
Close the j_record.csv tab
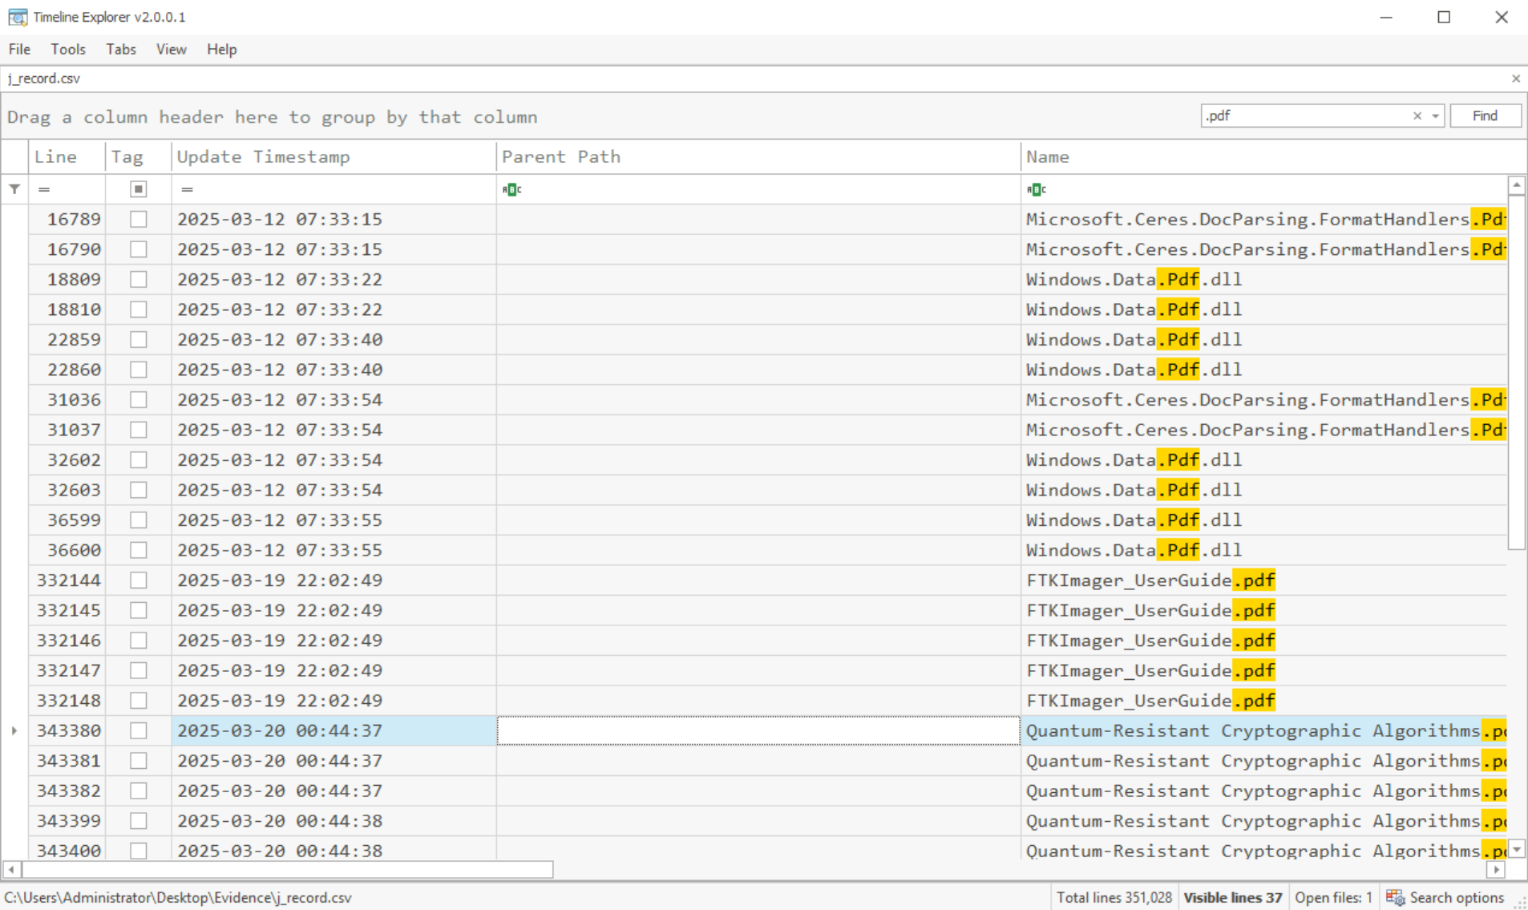1515,79
